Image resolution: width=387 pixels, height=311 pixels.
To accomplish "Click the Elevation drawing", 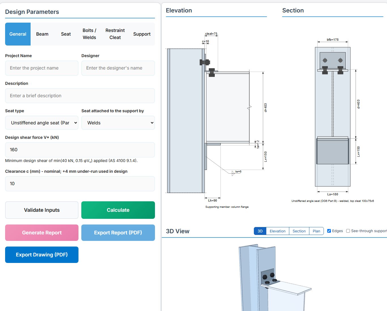I will (216, 120).
